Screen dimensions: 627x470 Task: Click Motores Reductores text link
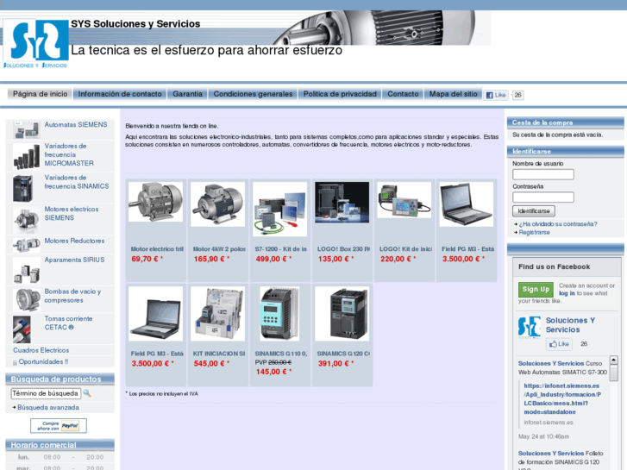(74, 241)
